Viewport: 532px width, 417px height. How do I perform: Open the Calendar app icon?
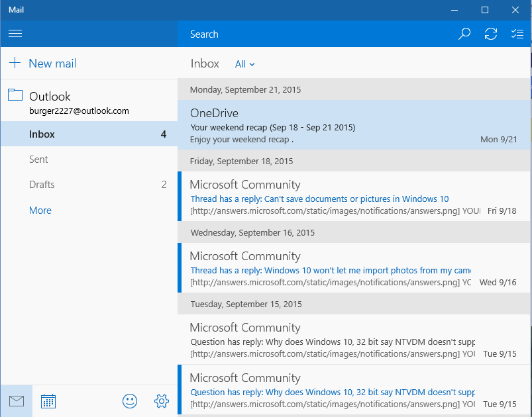point(48,401)
